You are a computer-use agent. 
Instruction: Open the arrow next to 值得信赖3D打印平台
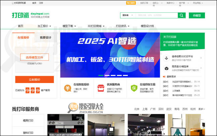point(201,58)
